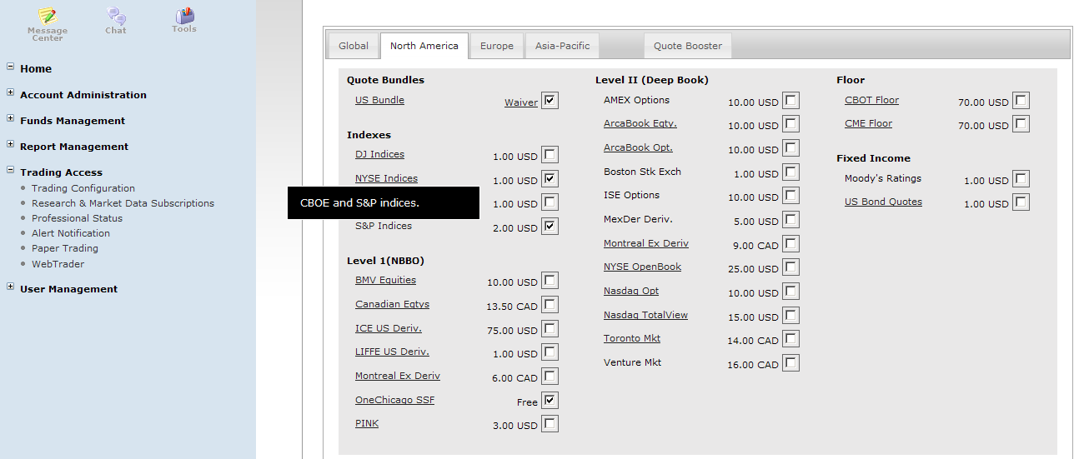The width and height of the screenshot is (1079, 459).
Task: Open the NYSE Indices link
Action: (x=386, y=178)
